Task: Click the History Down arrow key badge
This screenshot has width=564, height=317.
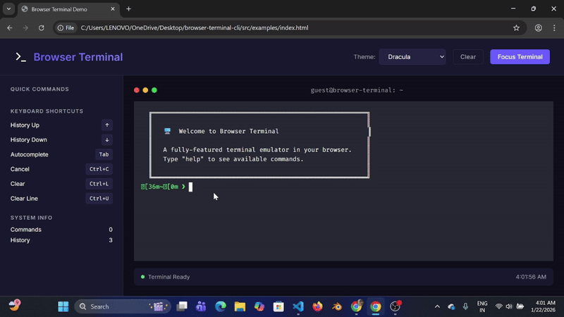Action: [x=107, y=139]
